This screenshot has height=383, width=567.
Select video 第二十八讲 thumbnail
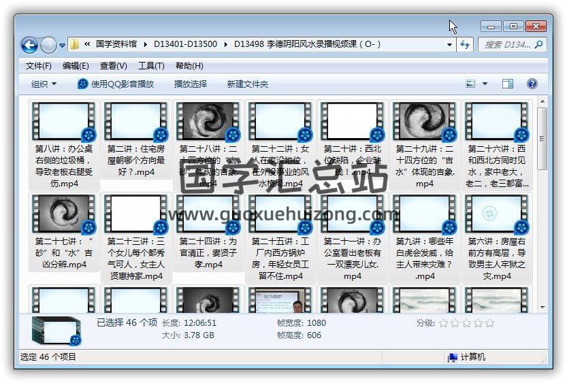coord(208,122)
